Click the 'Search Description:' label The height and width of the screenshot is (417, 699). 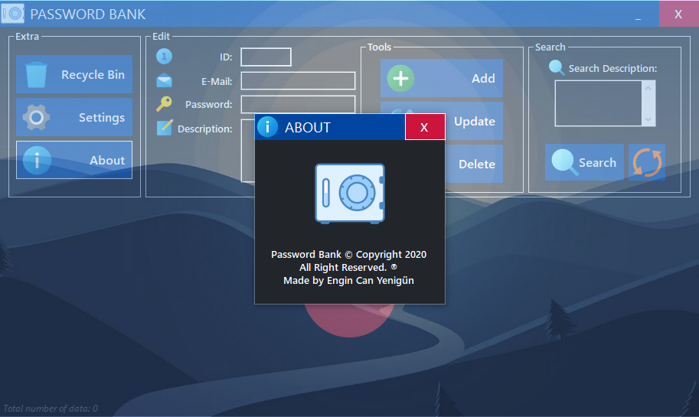612,68
